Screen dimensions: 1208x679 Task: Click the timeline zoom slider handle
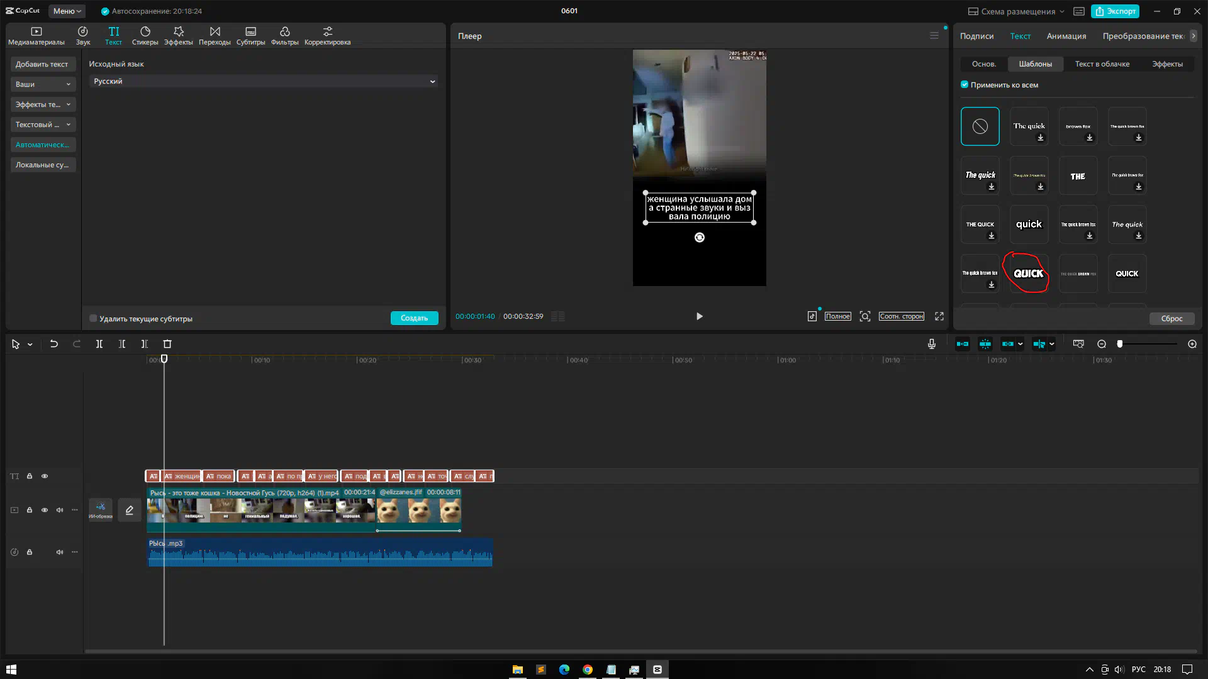coord(1120,344)
